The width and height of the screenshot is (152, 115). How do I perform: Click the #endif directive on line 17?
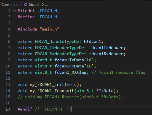(x=25, y=109)
